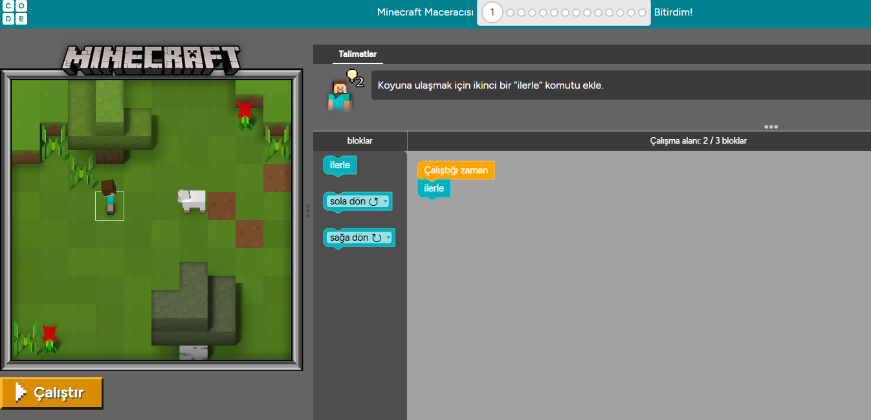This screenshot has height=420, width=871.
Task: Select the second level progress dot
Action: point(510,12)
